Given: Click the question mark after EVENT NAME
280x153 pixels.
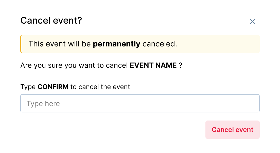Looking at the screenshot, I should point(180,65).
